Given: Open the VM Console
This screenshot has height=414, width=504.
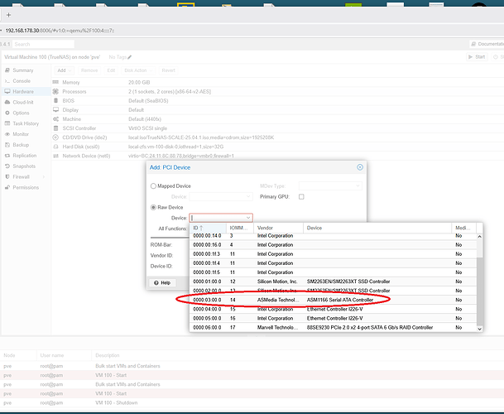Looking at the screenshot, I should 22,81.
